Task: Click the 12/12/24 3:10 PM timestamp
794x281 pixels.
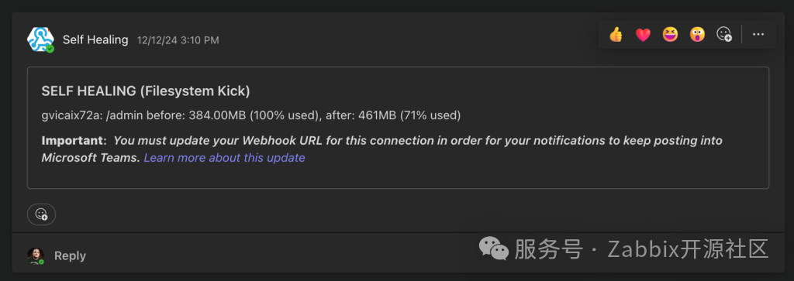Action: 178,40
